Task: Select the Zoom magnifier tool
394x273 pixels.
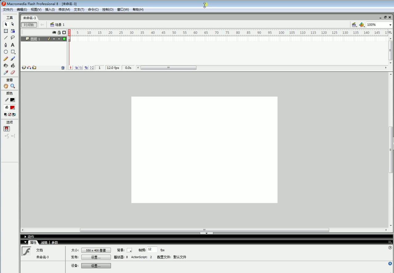Action: pos(13,86)
